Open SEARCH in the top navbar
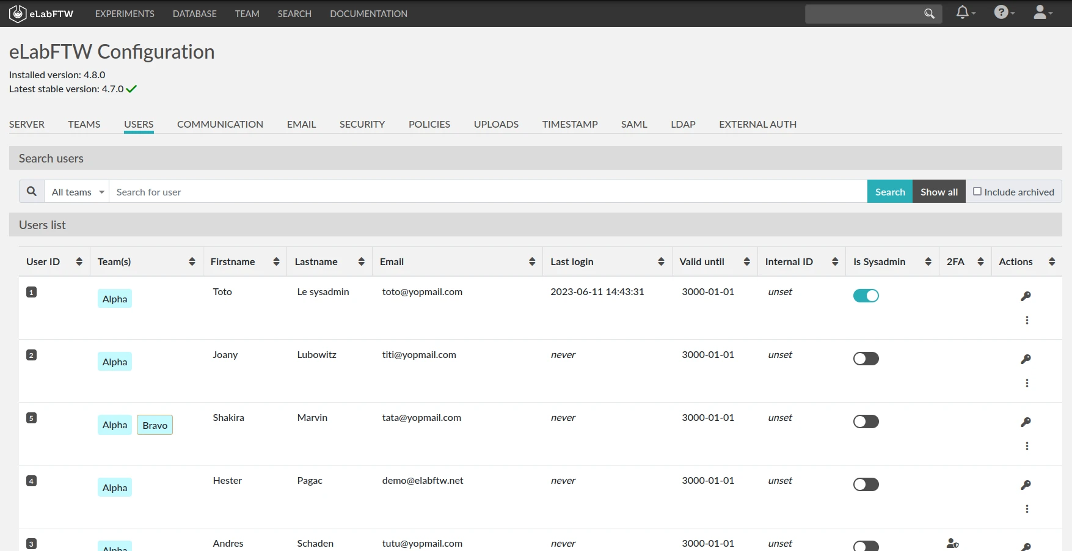 294,13
